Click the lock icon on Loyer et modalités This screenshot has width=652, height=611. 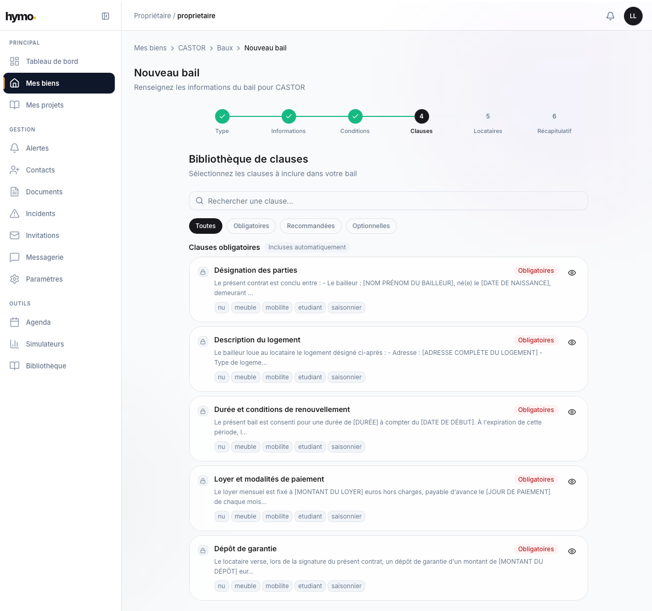click(x=203, y=481)
